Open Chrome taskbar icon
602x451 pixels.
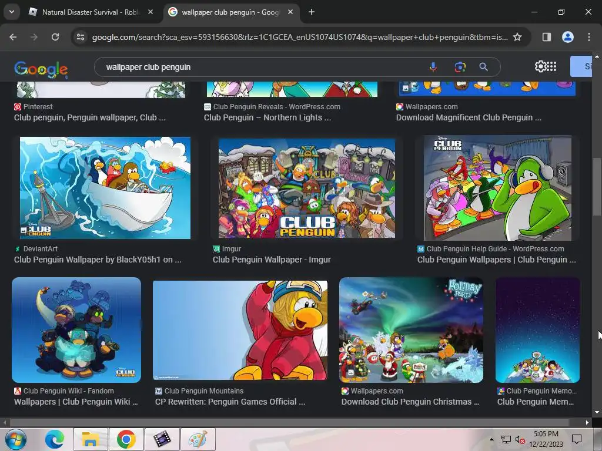[x=126, y=439]
